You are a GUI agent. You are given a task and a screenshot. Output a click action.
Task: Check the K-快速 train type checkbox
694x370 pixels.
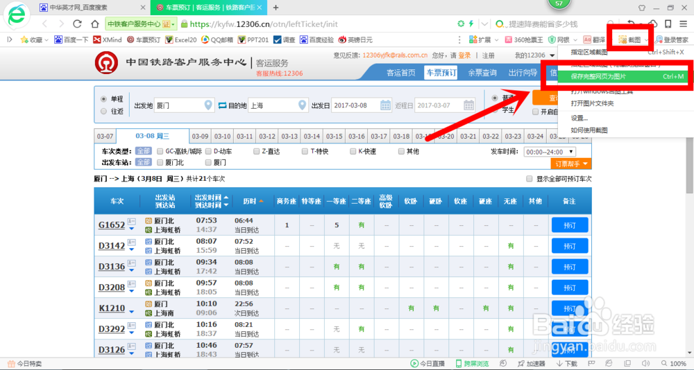point(353,151)
